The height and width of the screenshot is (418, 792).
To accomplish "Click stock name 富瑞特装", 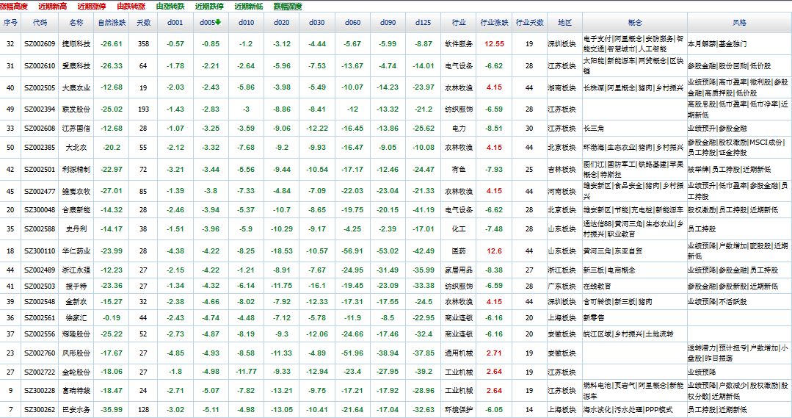I will (76, 391).
